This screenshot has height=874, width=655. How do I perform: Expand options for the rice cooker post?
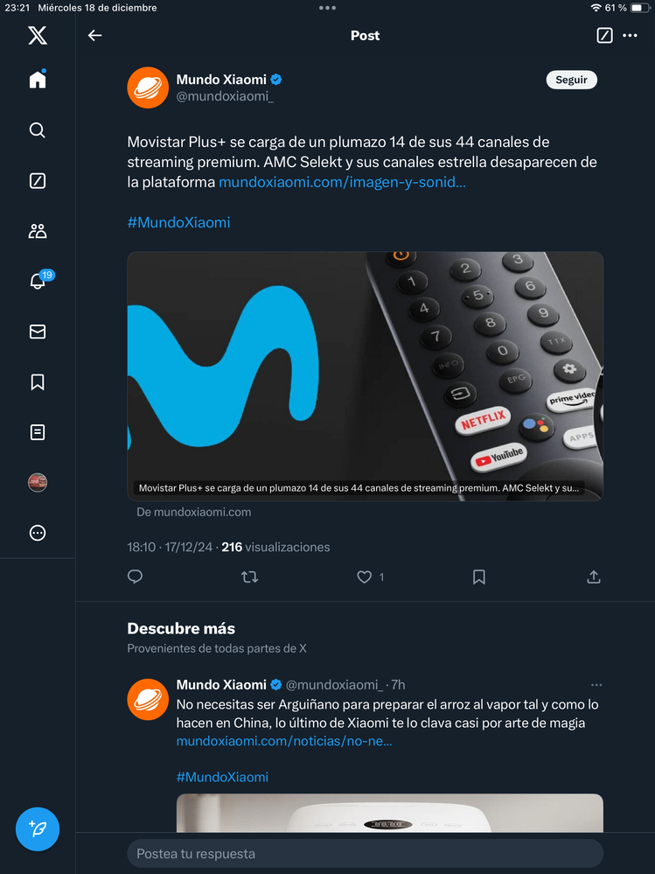[x=596, y=685]
